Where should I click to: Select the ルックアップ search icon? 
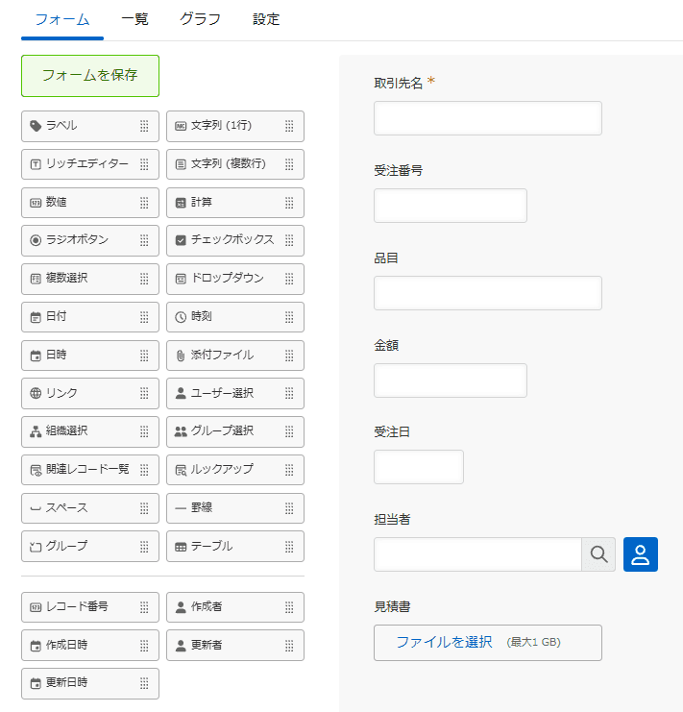click(181, 470)
